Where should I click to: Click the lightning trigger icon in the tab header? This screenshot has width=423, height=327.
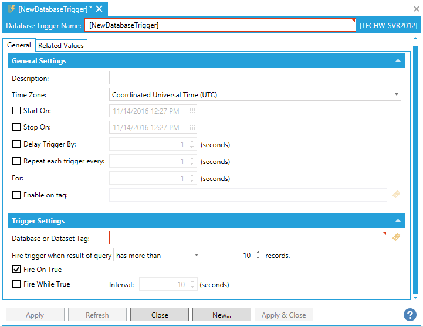point(11,9)
